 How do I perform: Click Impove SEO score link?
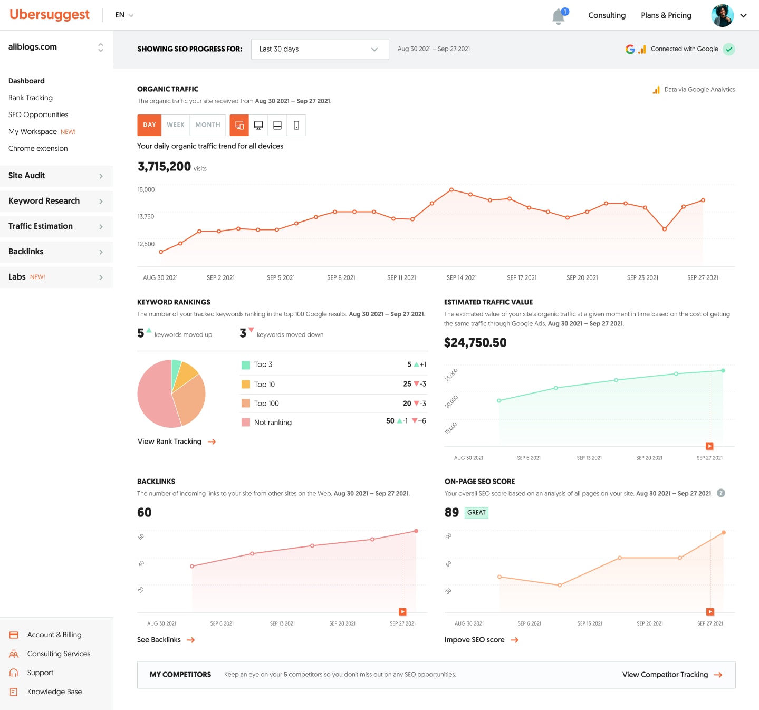point(474,640)
